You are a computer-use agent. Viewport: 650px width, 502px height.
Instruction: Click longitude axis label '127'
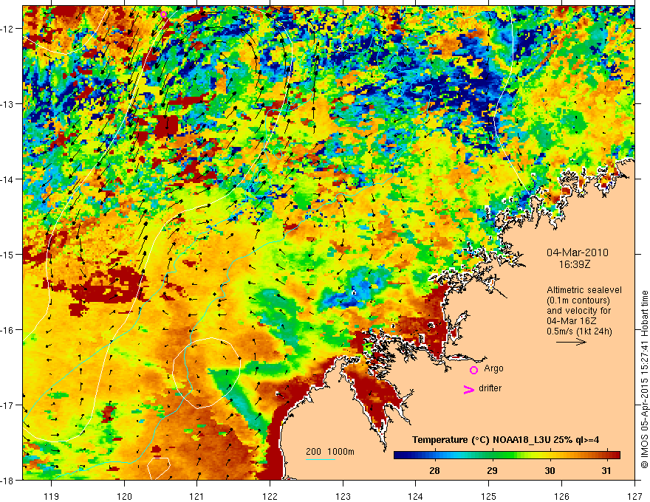[634, 496]
